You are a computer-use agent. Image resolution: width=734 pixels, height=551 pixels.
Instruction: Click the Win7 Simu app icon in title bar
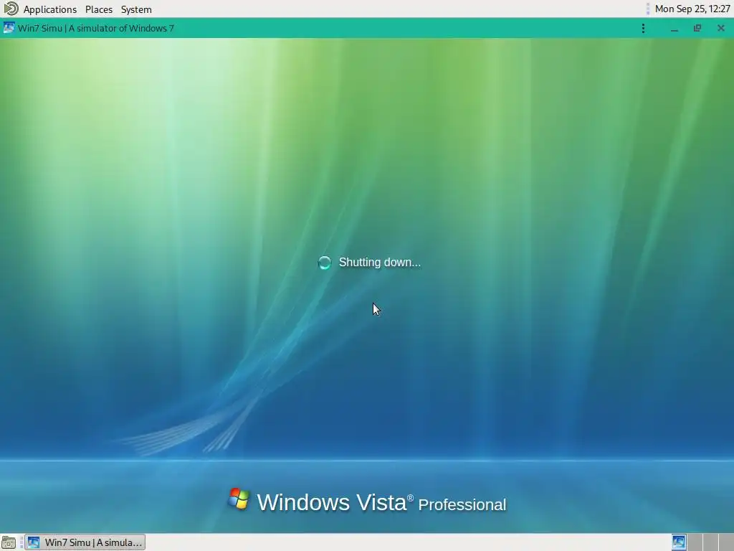(9, 28)
